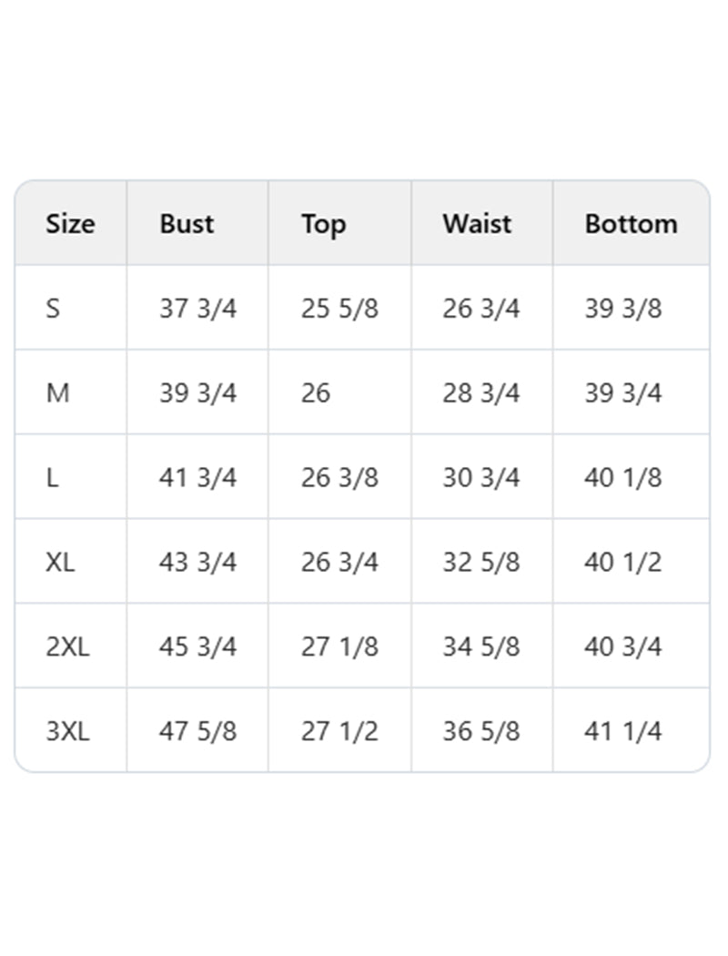Screen dimensions: 728x956
Task: Click bust value 37 3/4
Action: tap(197, 309)
